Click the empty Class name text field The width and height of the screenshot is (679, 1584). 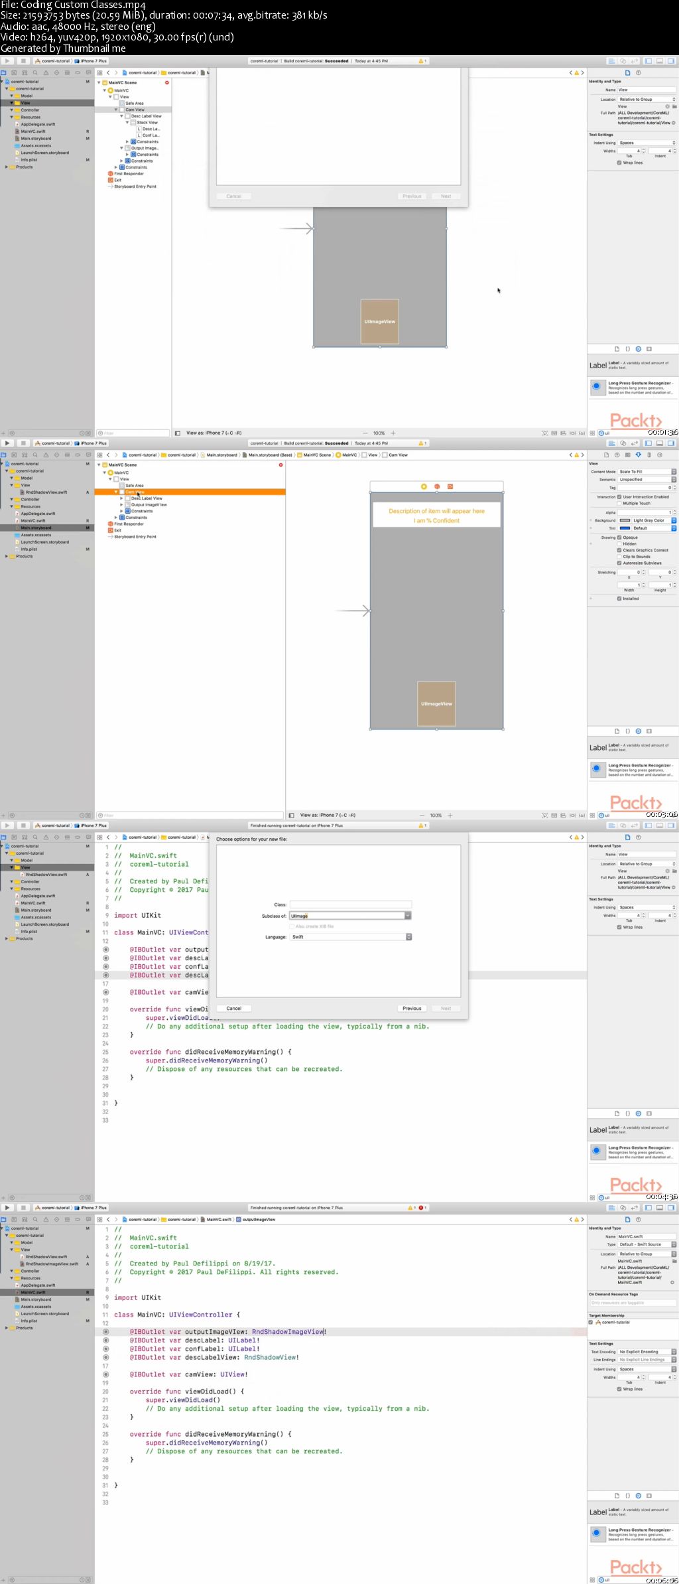click(350, 904)
